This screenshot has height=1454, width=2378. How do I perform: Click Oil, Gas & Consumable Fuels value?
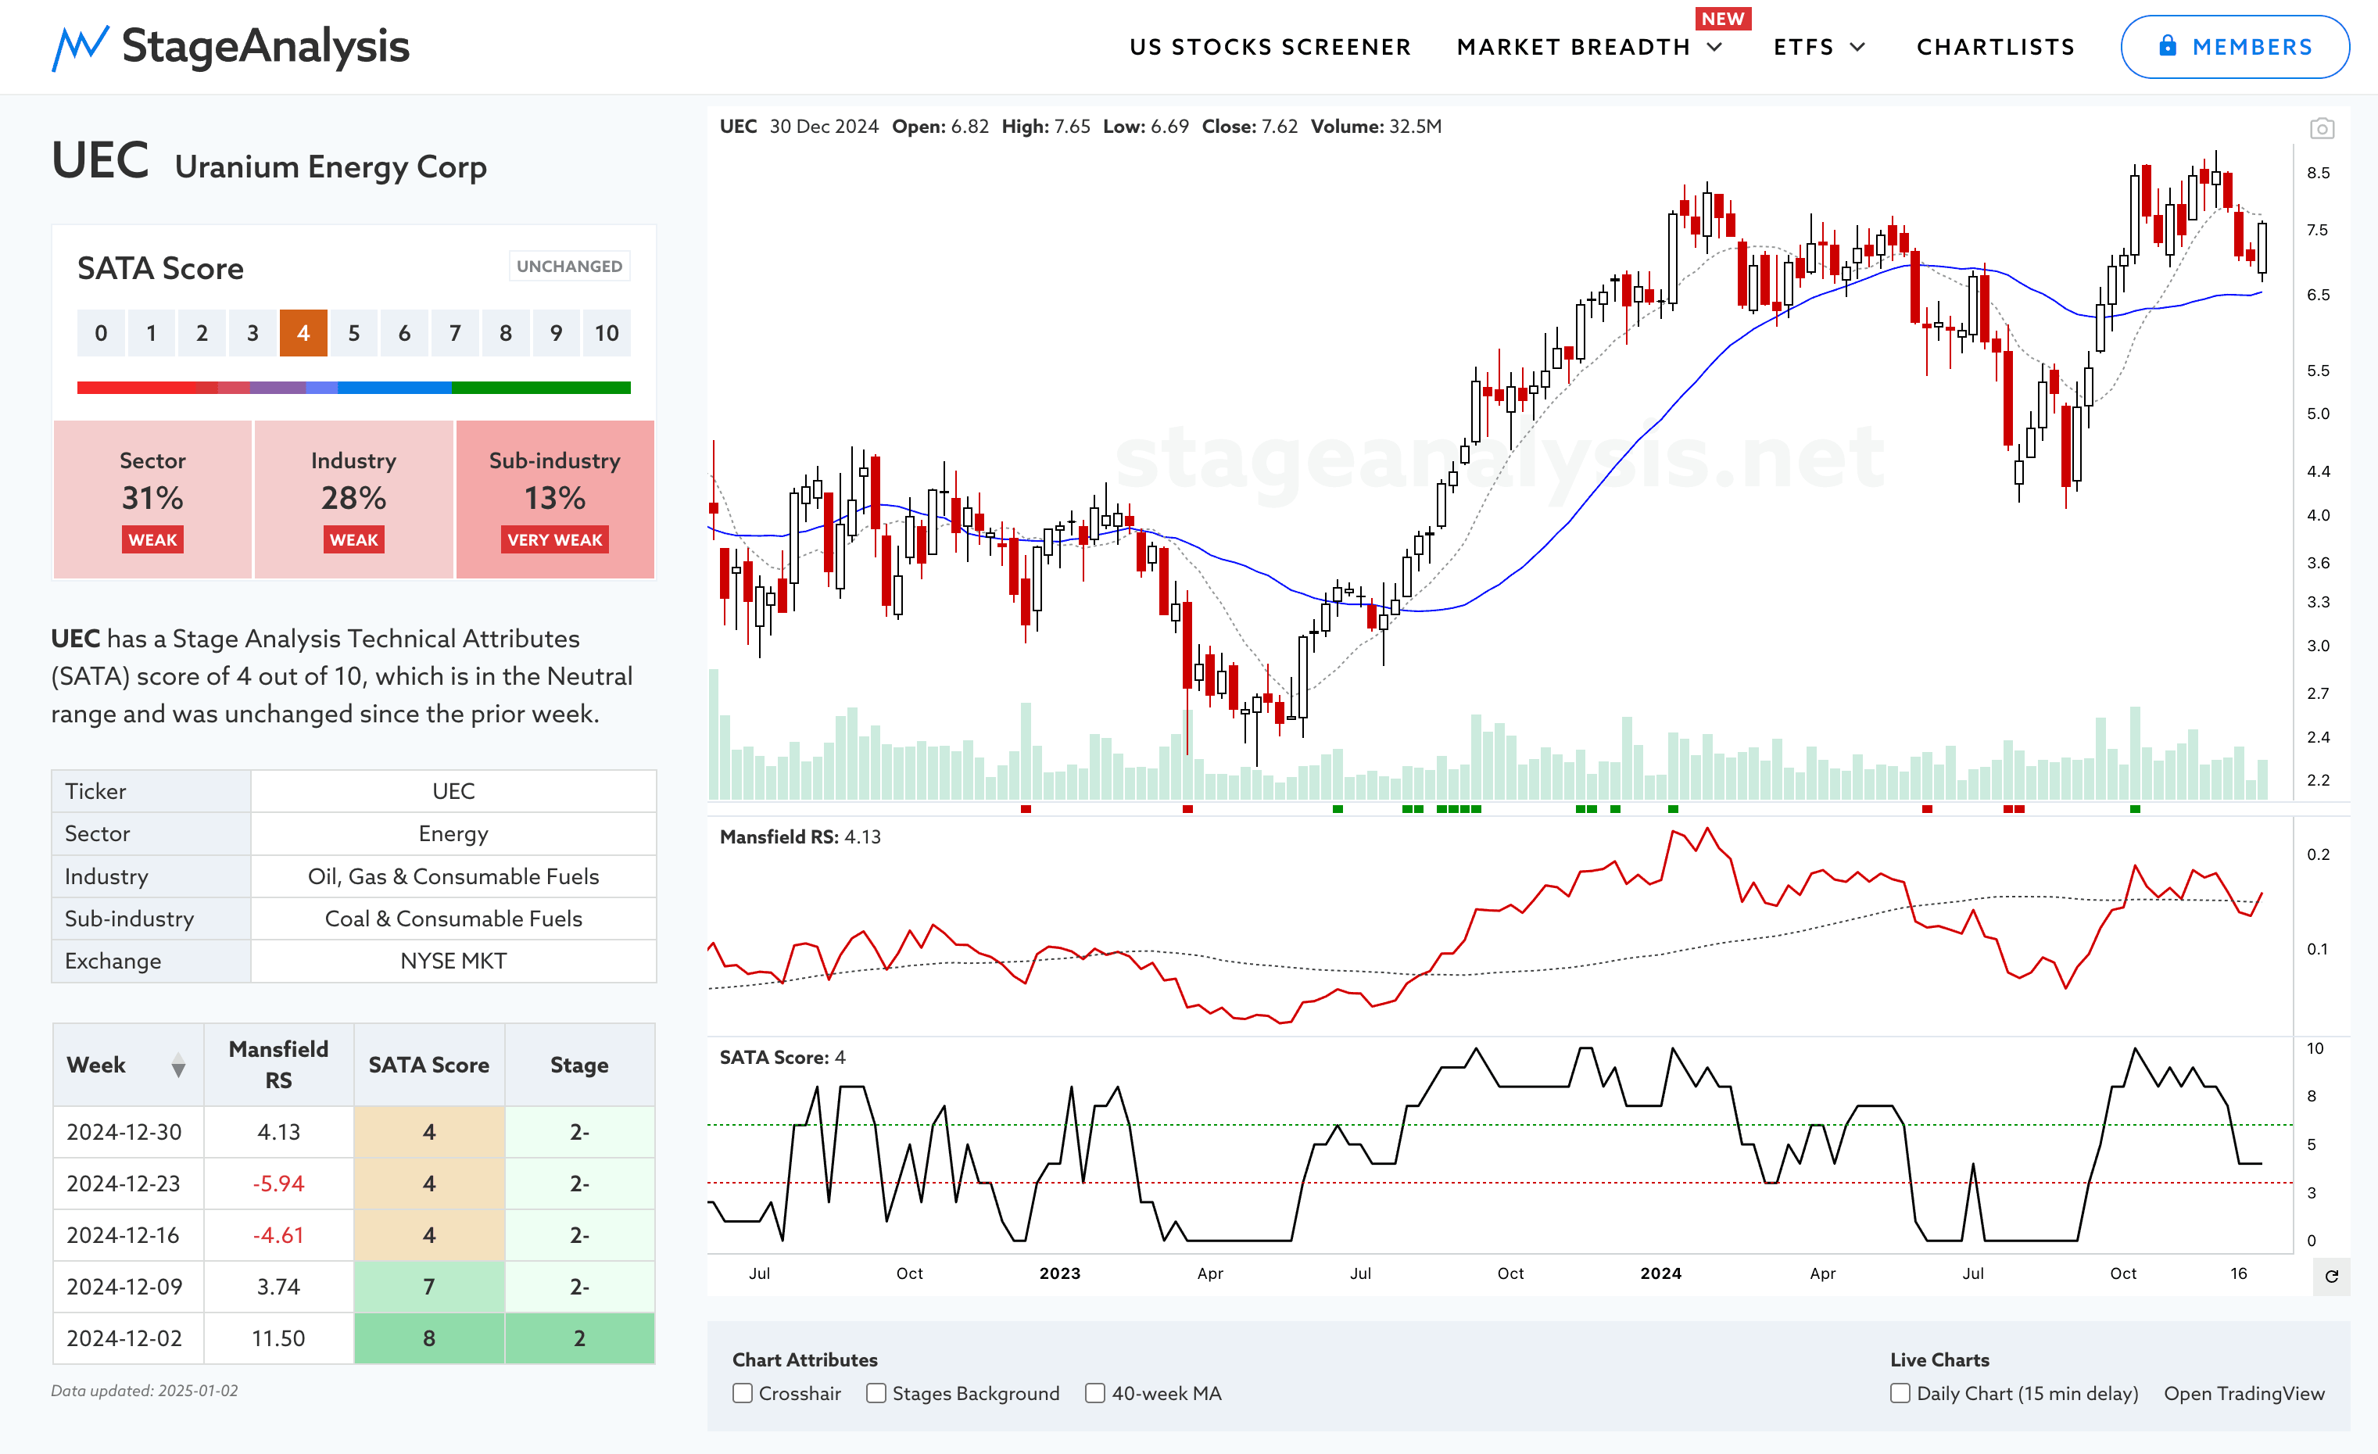pos(453,876)
